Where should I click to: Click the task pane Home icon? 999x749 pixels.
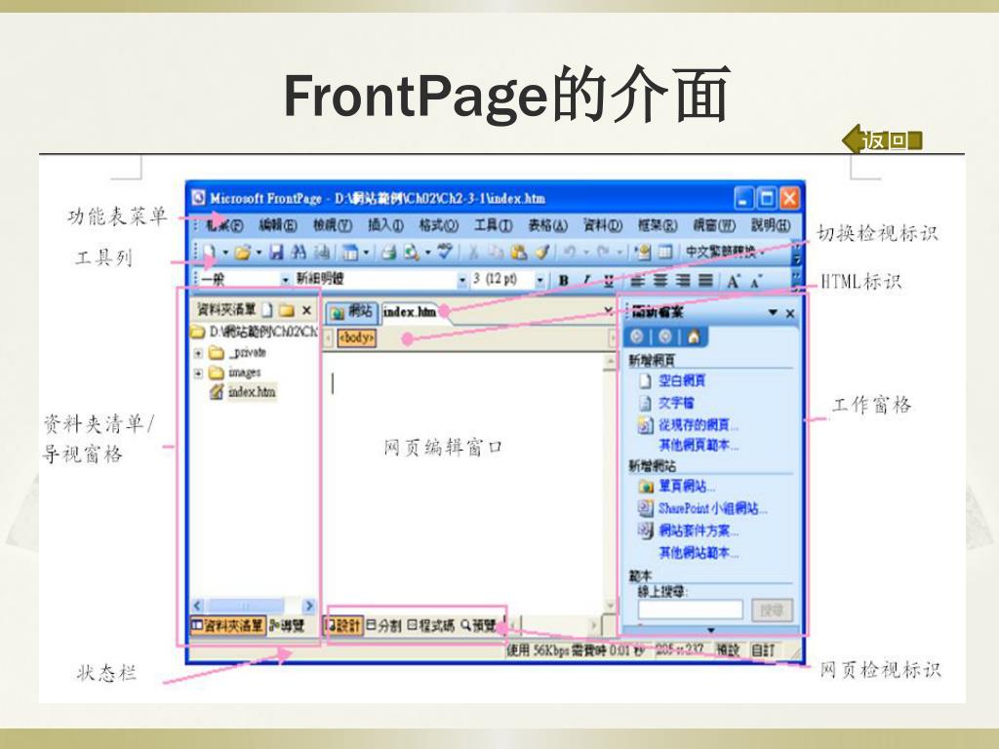[x=694, y=336]
